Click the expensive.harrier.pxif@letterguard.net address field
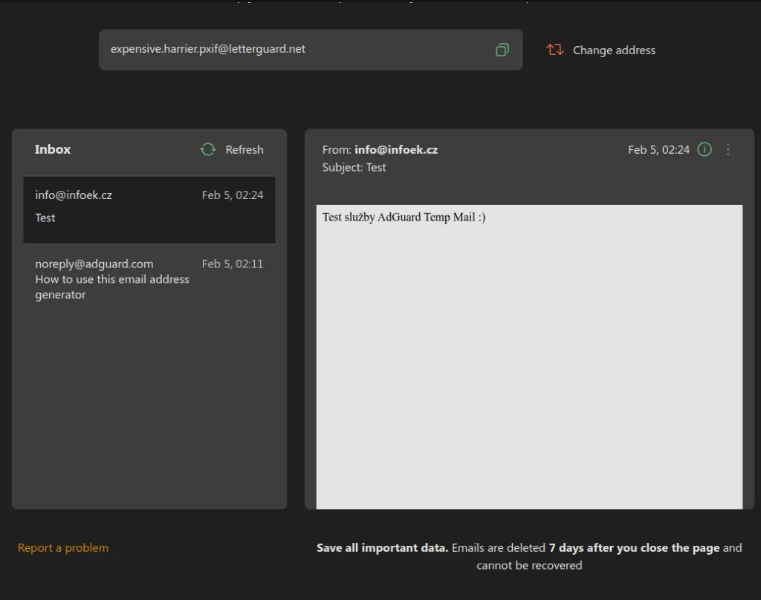 [311, 50]
